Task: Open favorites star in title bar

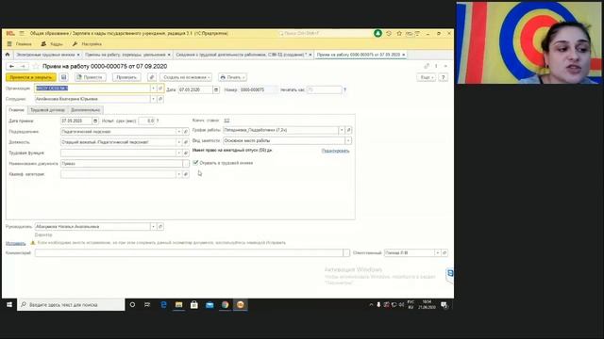Action: point(399,34)
